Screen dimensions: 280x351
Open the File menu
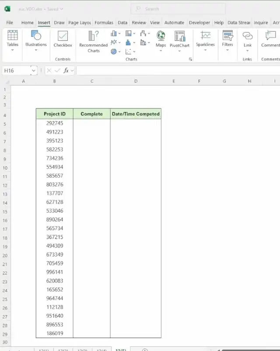pos(10,23)
